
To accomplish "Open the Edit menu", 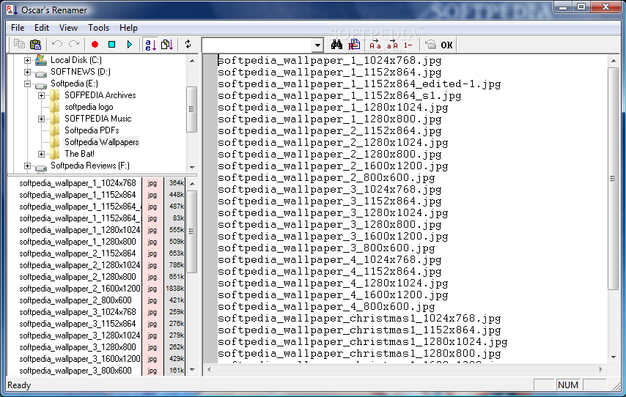I will (x=42, y=28).
